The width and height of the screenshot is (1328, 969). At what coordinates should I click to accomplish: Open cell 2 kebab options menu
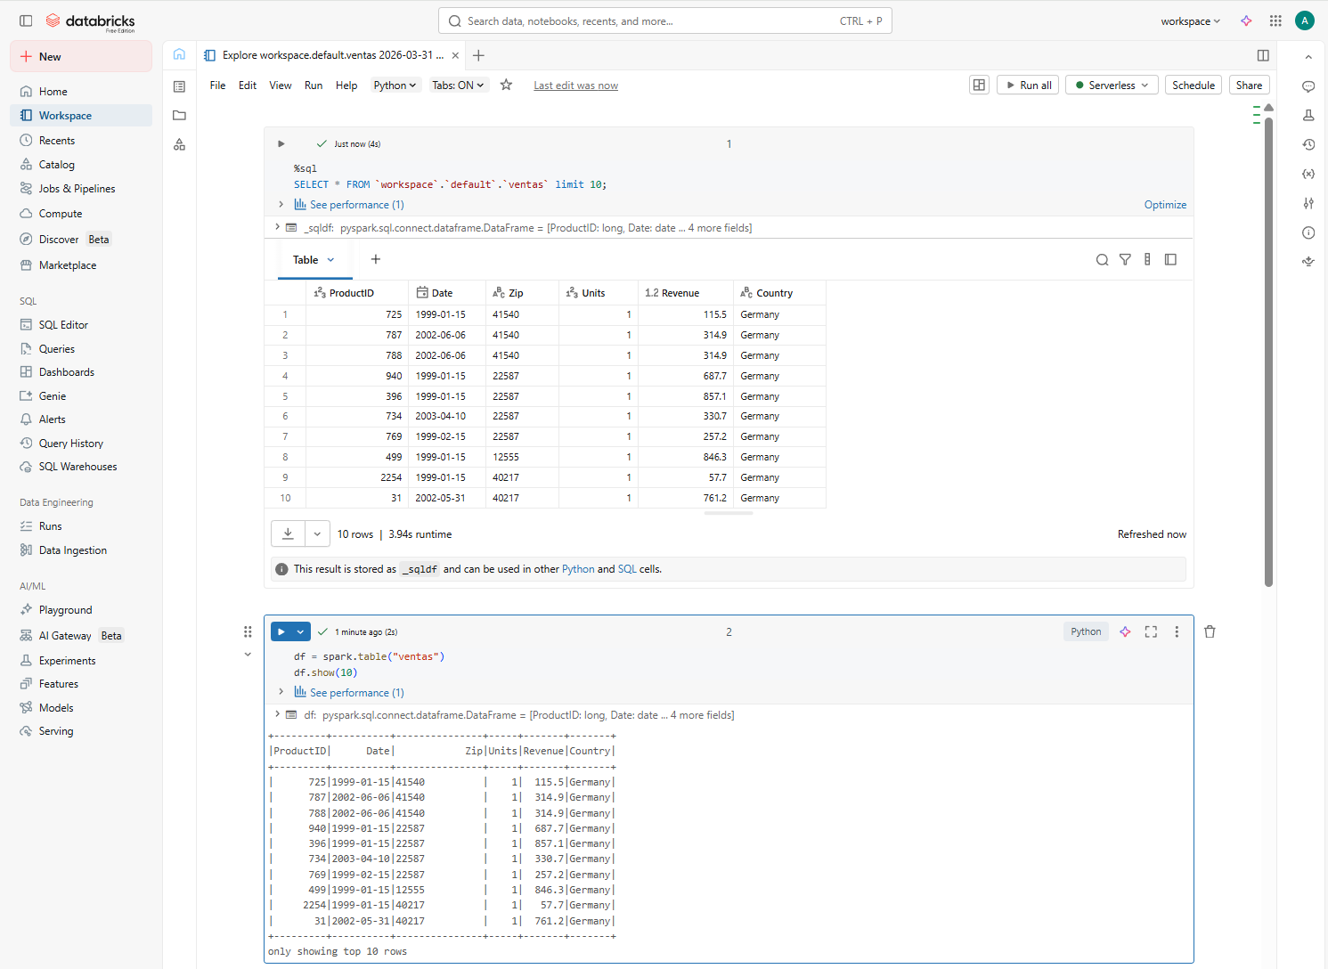(1177, 631)
